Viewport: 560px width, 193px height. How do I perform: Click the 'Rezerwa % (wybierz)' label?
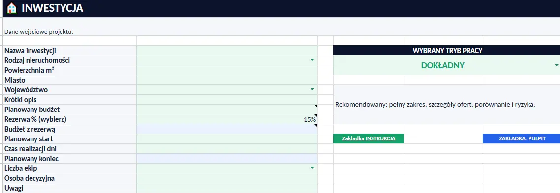(x=35, y=119)
